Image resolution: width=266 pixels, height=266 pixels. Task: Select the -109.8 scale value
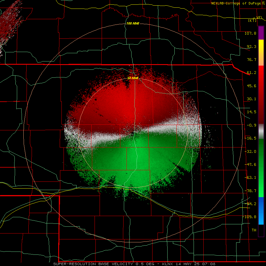(x=249, y=217)
